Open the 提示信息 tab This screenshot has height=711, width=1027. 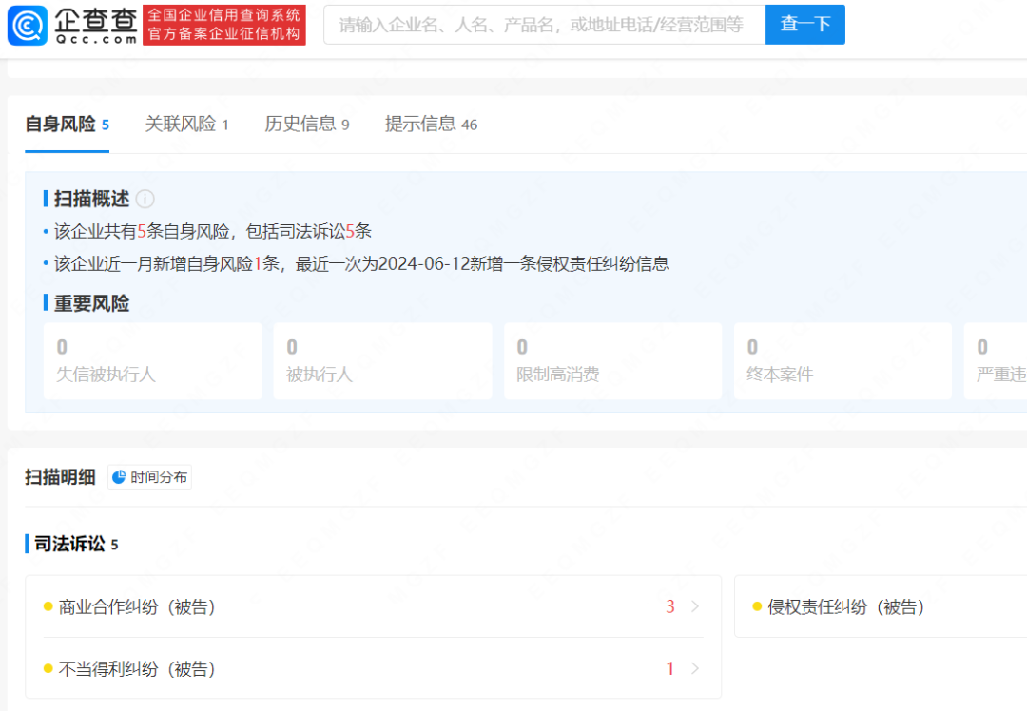[x=430, y=125]
